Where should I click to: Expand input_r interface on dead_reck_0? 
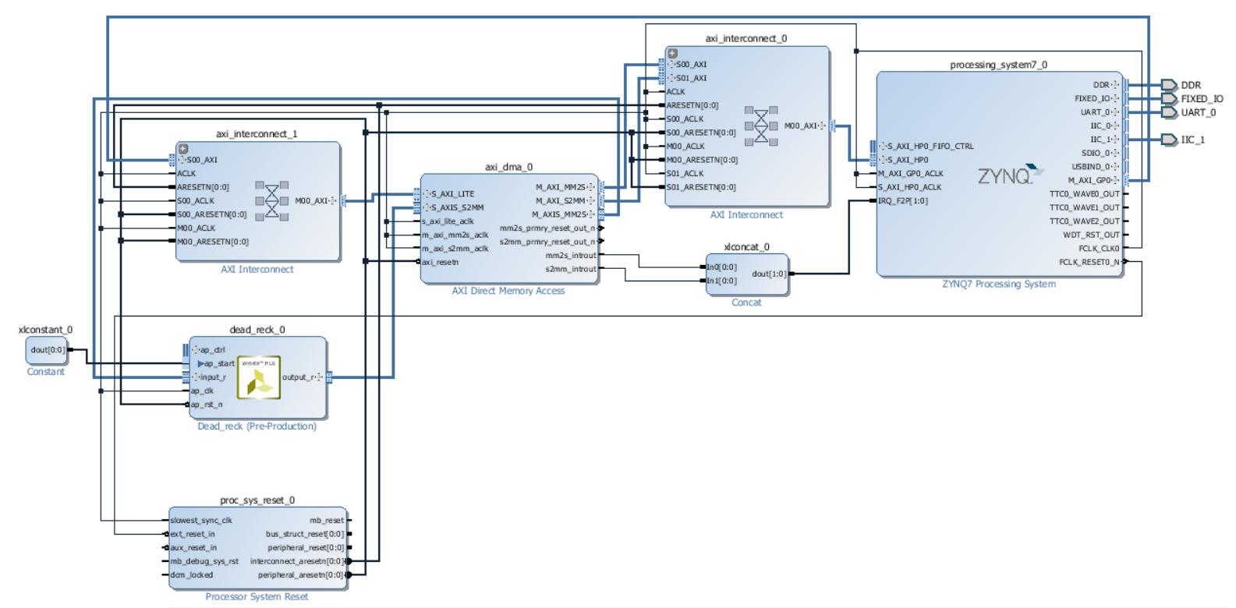[x=196, y=377]
